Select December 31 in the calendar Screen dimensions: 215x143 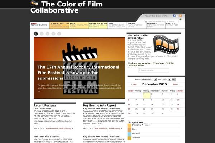(163, 113)
